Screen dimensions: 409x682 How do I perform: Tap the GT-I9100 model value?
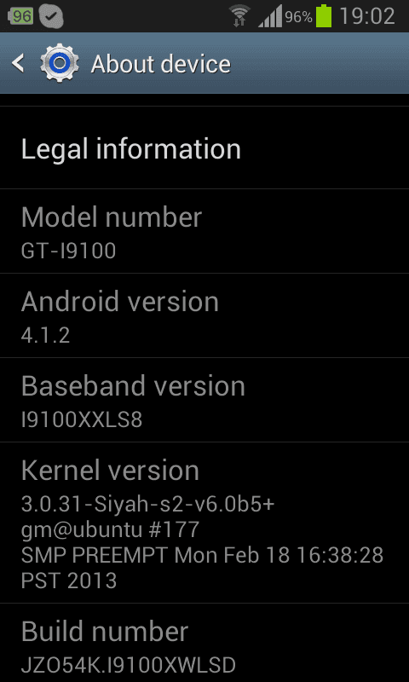68,251
